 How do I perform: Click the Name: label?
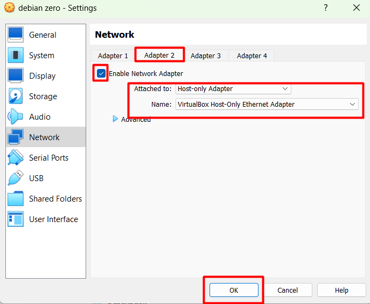coord(162,105)
